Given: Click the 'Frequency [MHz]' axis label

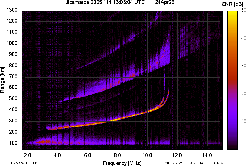Looking at the screenshot, I should (x=122, y=163).
